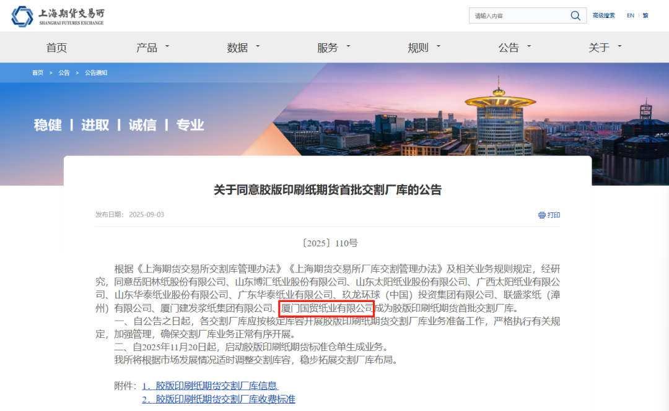Viewport: 669px width, 411px height.
Task: Click the 附件 label
Action: [x=125, y=386]
